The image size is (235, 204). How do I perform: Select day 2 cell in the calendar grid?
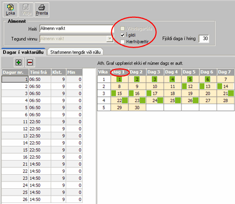[137, 80]
